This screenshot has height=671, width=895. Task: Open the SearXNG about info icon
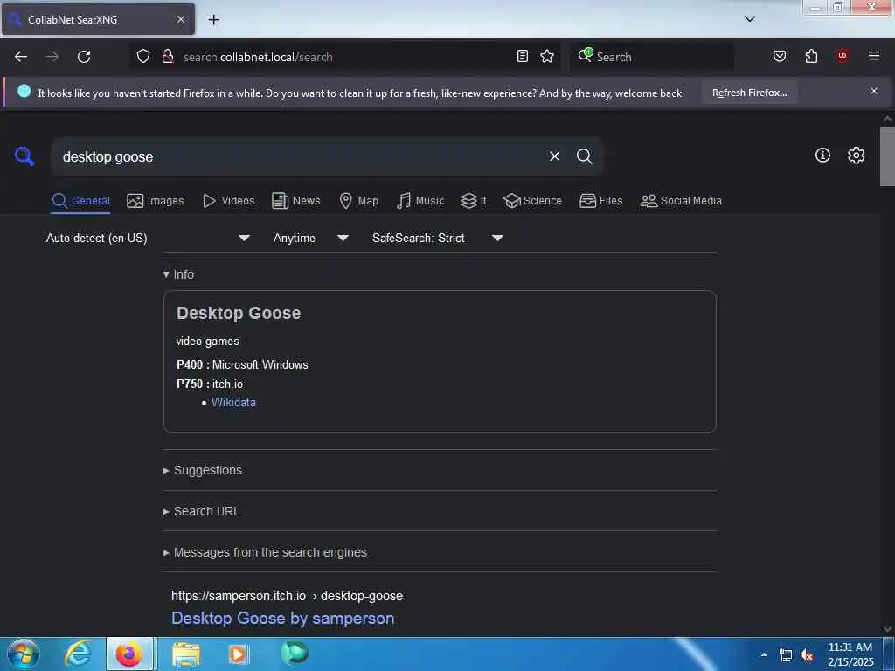point(822,156)
